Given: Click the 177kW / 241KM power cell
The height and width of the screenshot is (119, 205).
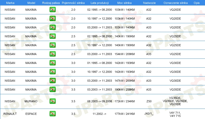Looking at the screenshot, I should point(125,114).
